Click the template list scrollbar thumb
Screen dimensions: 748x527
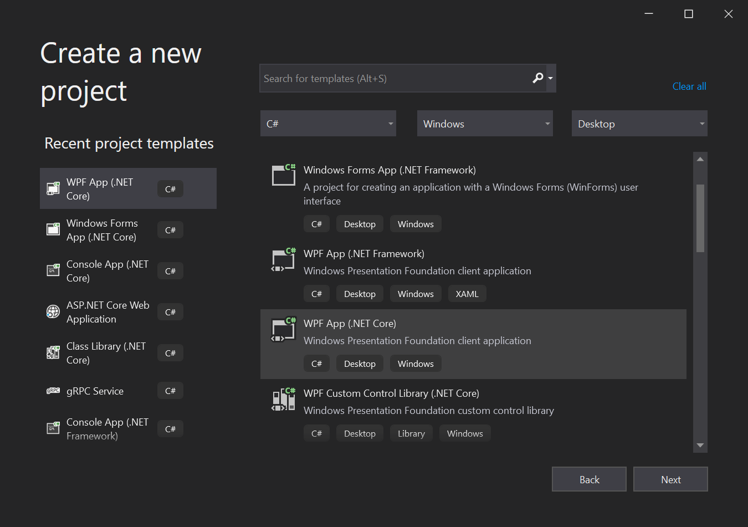(700, 218)
